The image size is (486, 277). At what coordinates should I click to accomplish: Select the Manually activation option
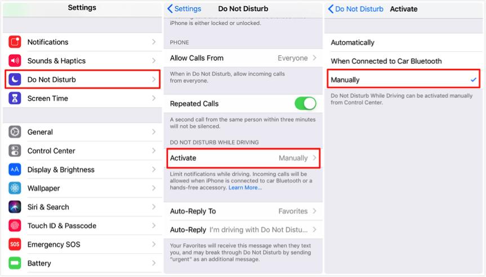403,80
